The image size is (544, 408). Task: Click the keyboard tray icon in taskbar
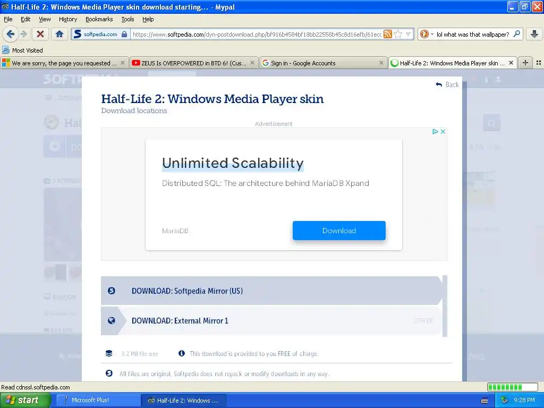coord(484,401)
